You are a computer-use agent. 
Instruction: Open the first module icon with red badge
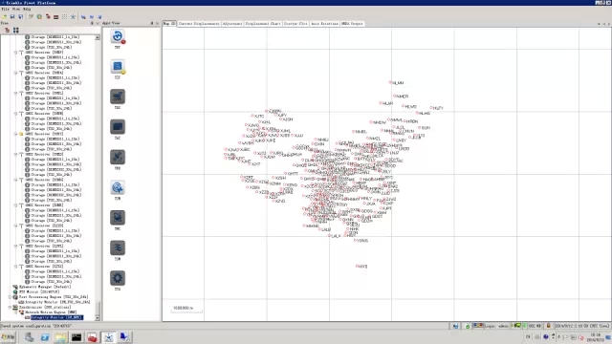pos(118,36)
